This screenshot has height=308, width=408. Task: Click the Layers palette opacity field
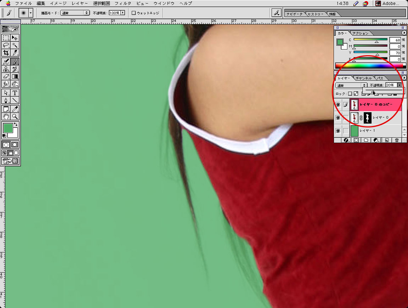pos(391,85)
